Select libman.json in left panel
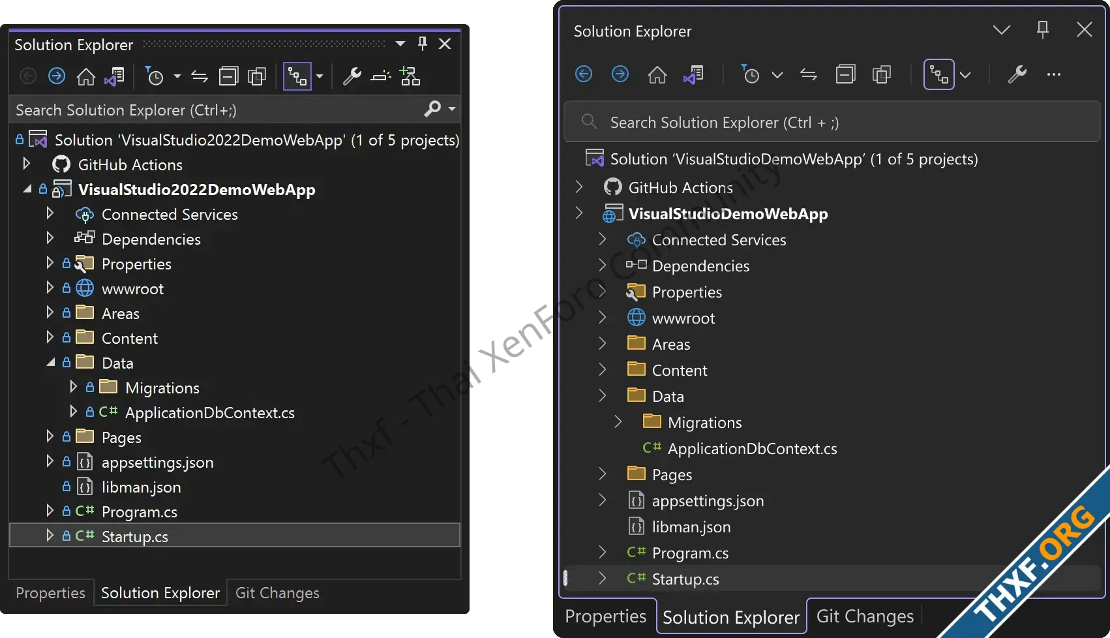 click(142, 487)
